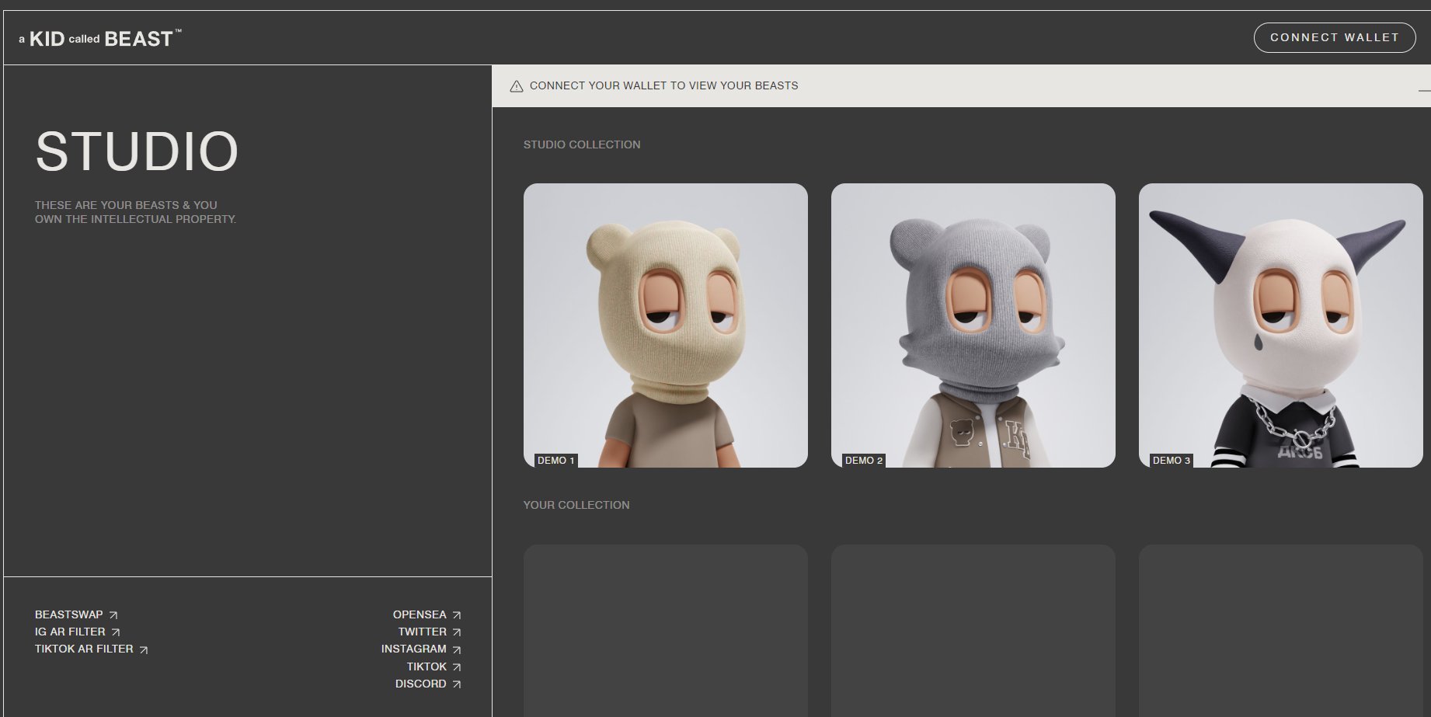Click the external arrow icon beside INSTAGRAM
This screenshot has width=1431, height=717.
coord(457,649)
